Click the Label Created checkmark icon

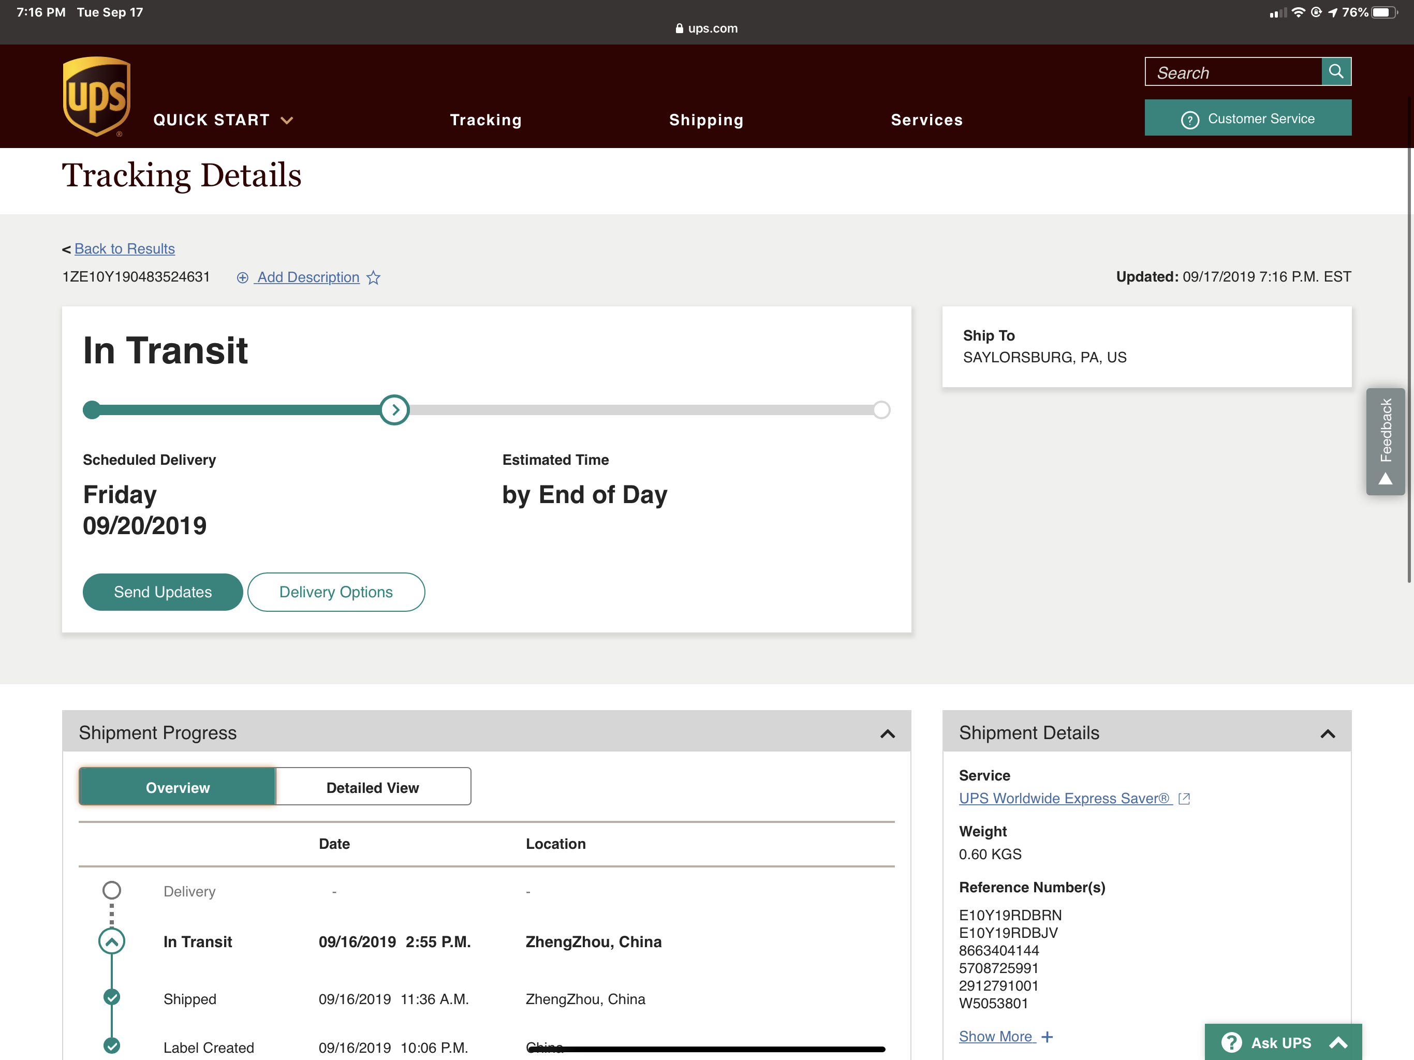(x=112, y=1046)
